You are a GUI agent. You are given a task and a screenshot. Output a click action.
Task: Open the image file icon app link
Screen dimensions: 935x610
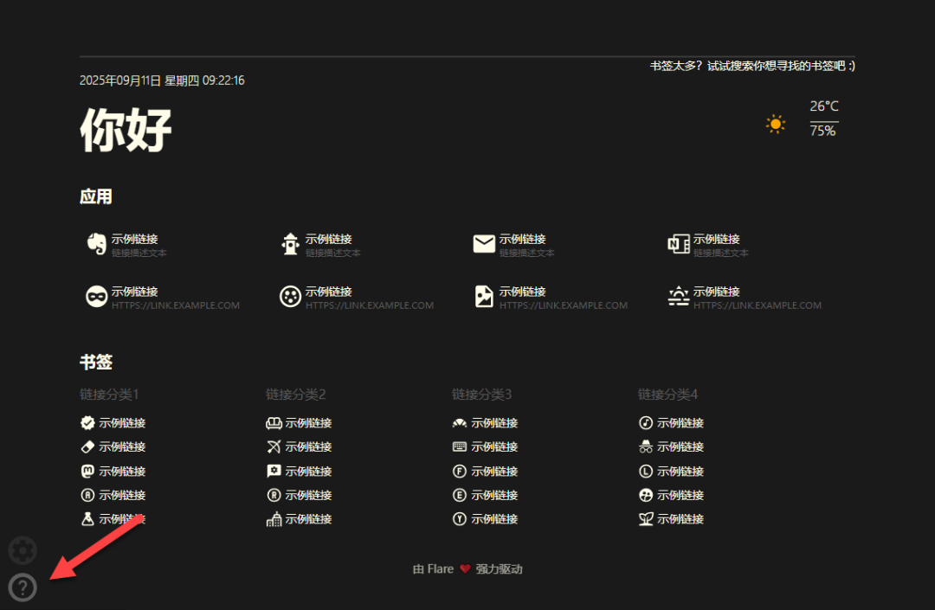click(x=551, y=298)
